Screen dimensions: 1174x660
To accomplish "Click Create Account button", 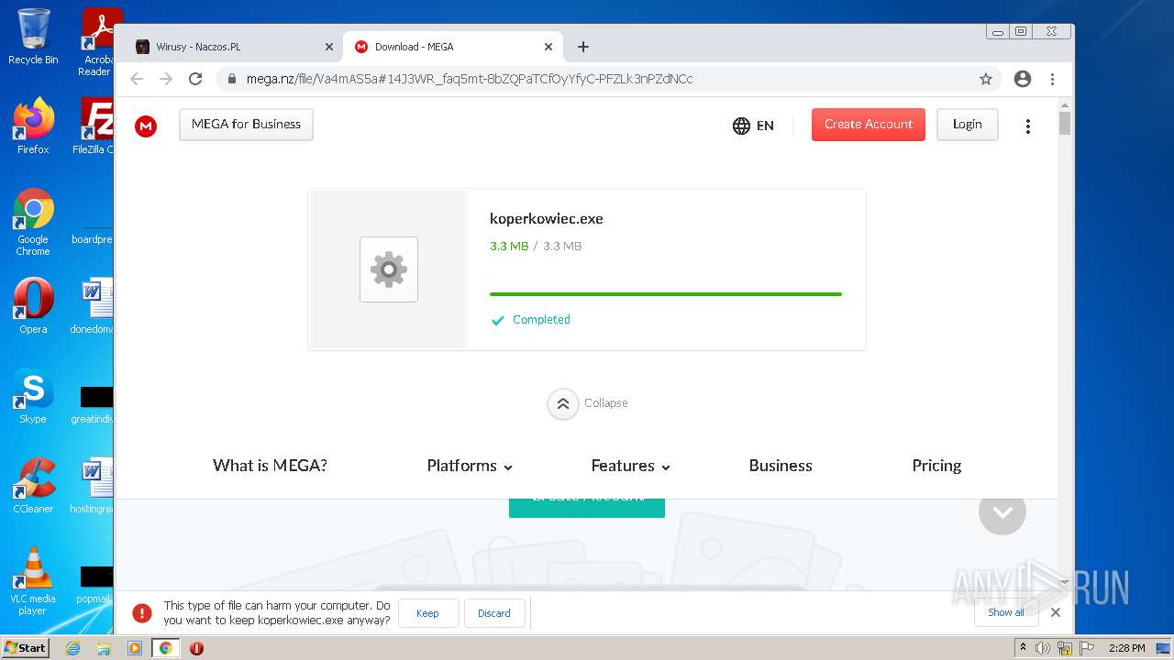I will (868, 125).
